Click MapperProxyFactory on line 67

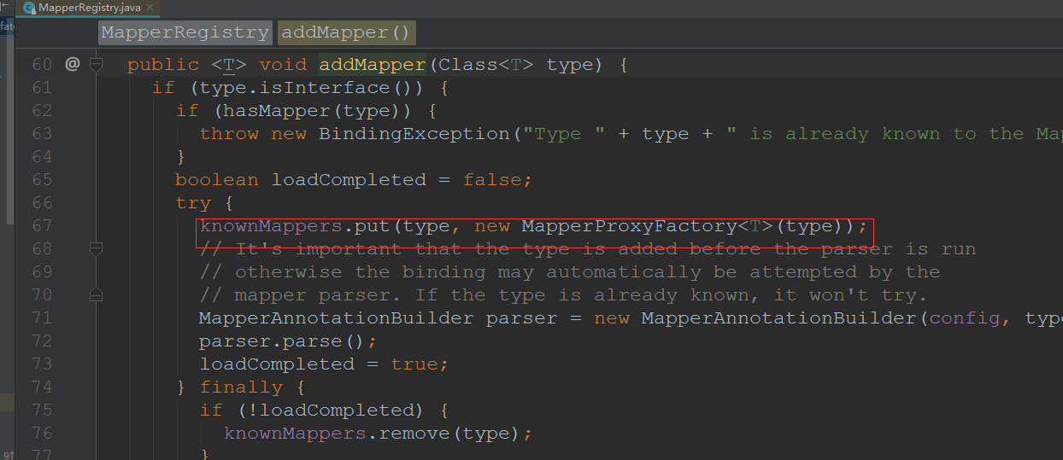629,226
